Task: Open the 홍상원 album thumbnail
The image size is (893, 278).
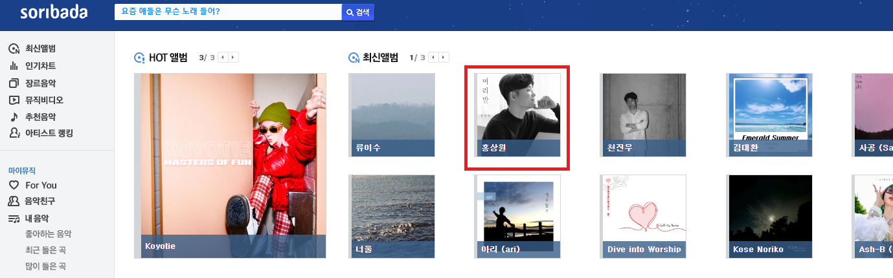Action: (x=517, y=115)
